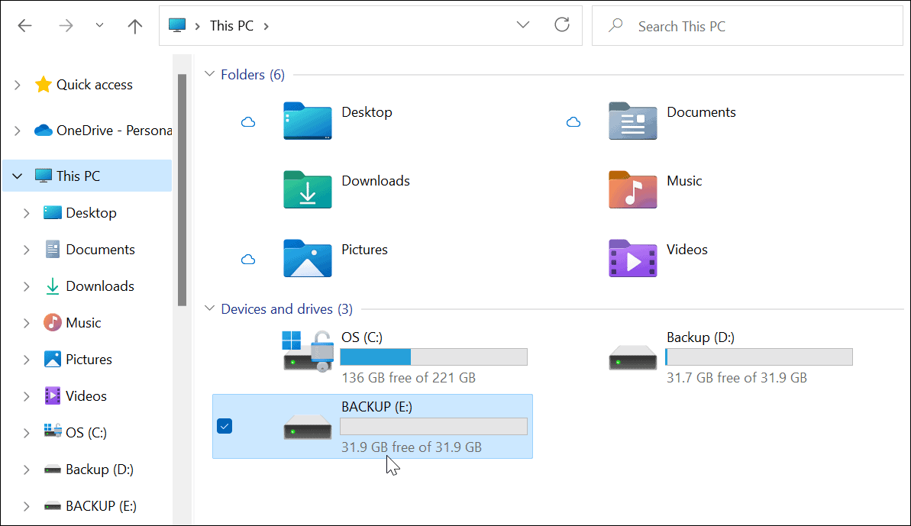
Task: Open the Music folder icon
Action: (x=632, y=190)
